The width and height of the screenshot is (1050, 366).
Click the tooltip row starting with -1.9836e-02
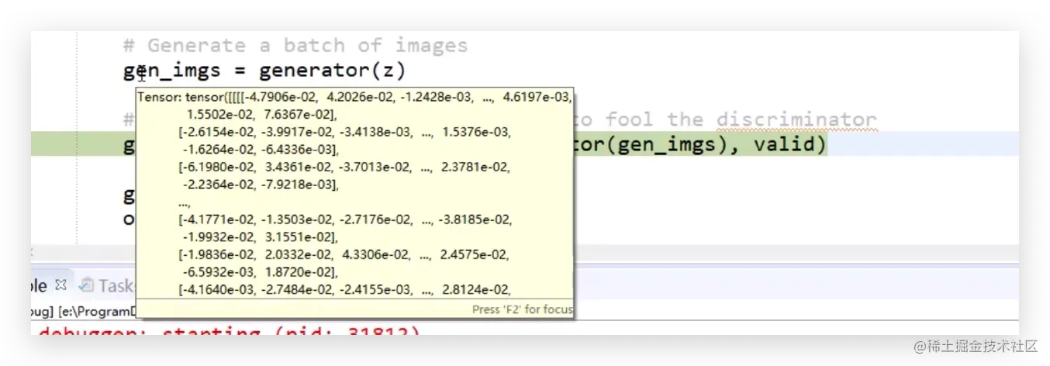click(x=344, y=254)
